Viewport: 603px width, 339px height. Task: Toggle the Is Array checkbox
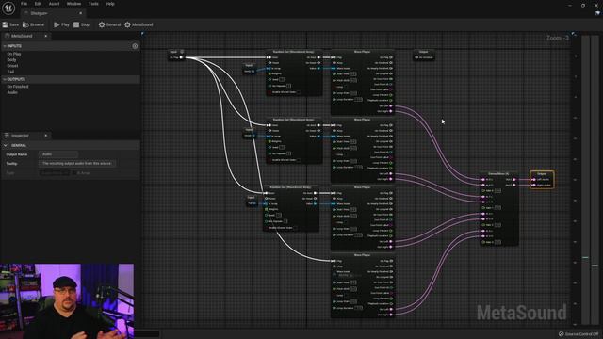(75, 173)
